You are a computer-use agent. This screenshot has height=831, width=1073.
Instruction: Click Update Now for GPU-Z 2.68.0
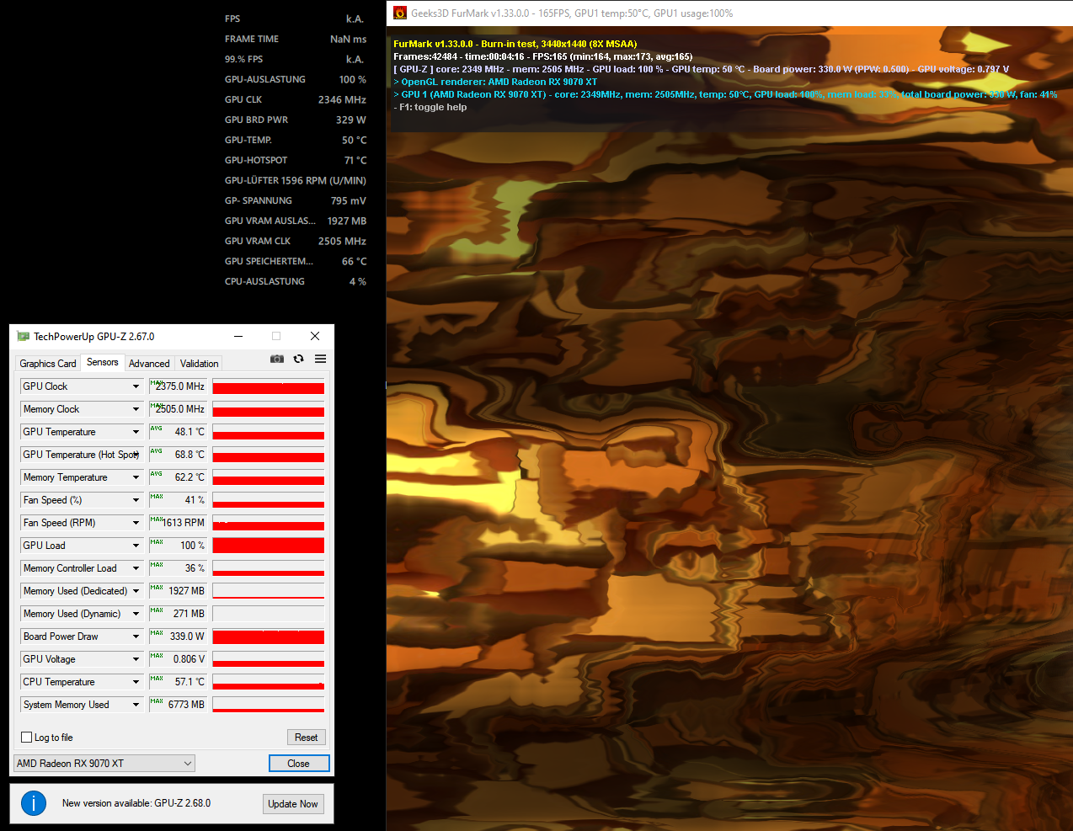[x=293, y=803]
